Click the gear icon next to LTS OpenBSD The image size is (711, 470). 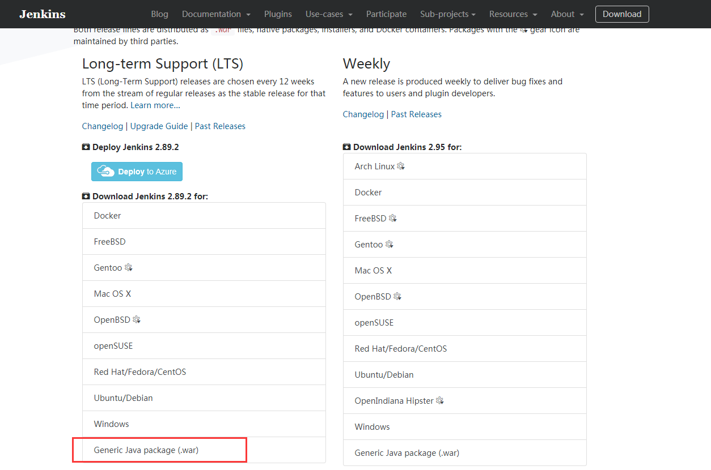(137, 319)
